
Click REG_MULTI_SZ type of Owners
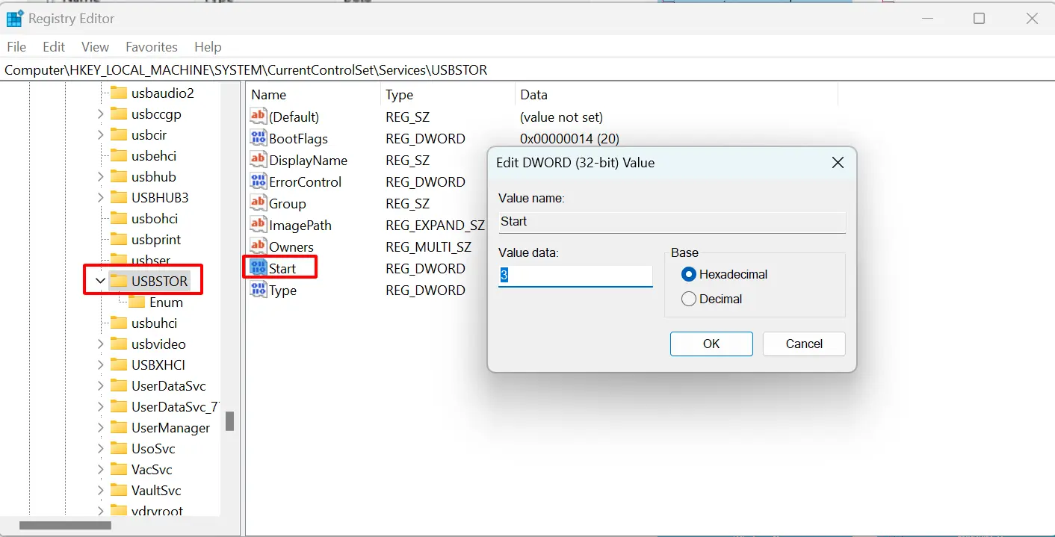tap(428, 246)
